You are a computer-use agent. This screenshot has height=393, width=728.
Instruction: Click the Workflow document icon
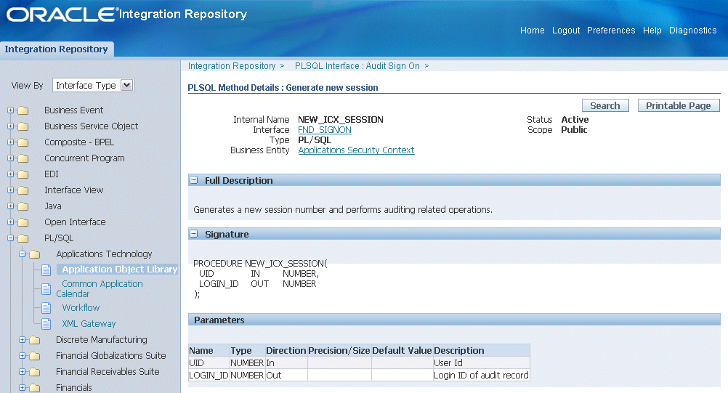coord(46,307)
